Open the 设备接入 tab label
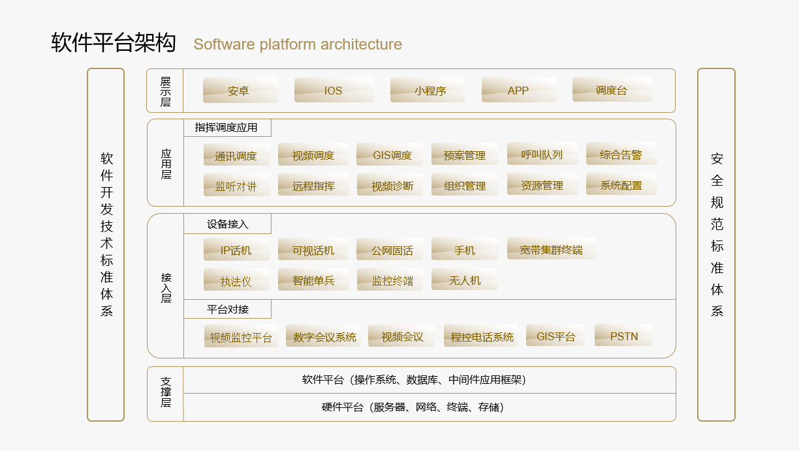Viewport: 799px width, 451px height. tap(227, 224)
